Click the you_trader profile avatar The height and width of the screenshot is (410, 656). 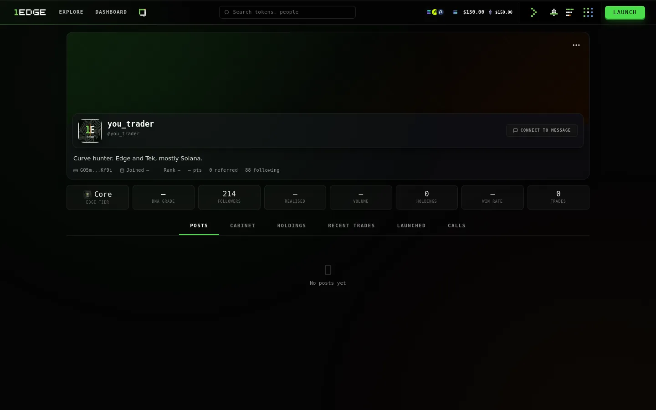pos(90,131)
